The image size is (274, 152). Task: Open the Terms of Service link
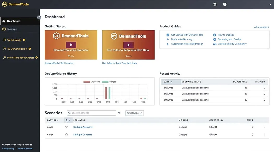pos(25,149)
